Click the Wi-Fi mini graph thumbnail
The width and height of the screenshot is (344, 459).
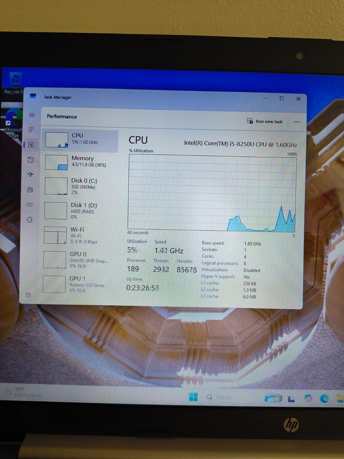coord(55,235)
